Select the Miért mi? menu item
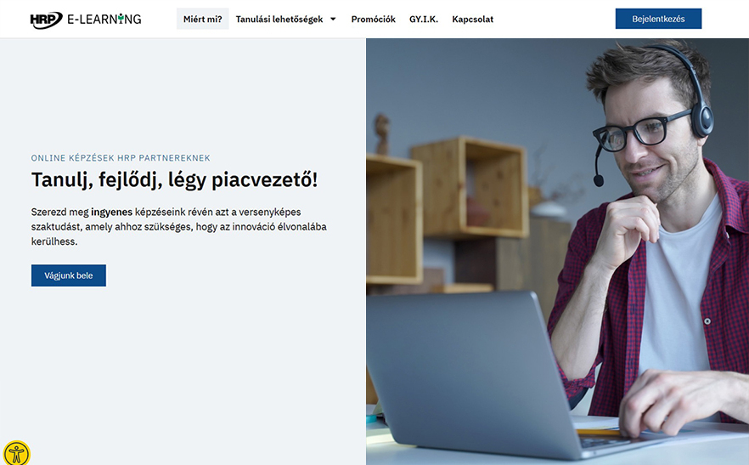 click(202, 20)
